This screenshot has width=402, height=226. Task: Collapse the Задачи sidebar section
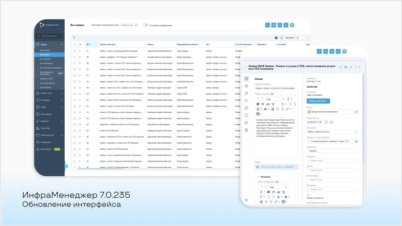pyautogui.click(x=62, y=45)
